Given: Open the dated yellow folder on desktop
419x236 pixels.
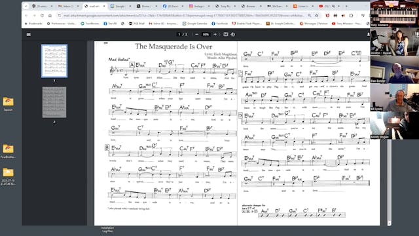Looking at the screenshot, I should coord(8,176).
